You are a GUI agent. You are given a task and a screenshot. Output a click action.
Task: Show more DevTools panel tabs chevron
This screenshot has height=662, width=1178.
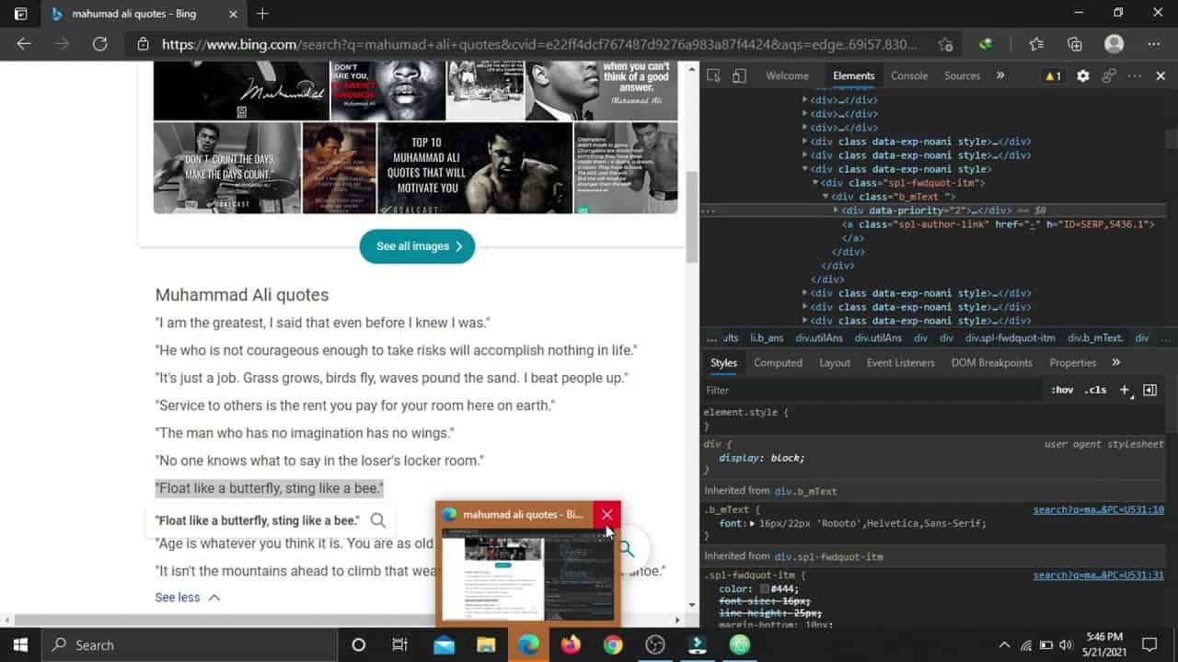click(x=1000, y=76)
